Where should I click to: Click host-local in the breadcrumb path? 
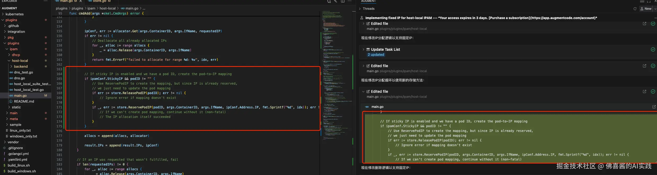(108, 8)
